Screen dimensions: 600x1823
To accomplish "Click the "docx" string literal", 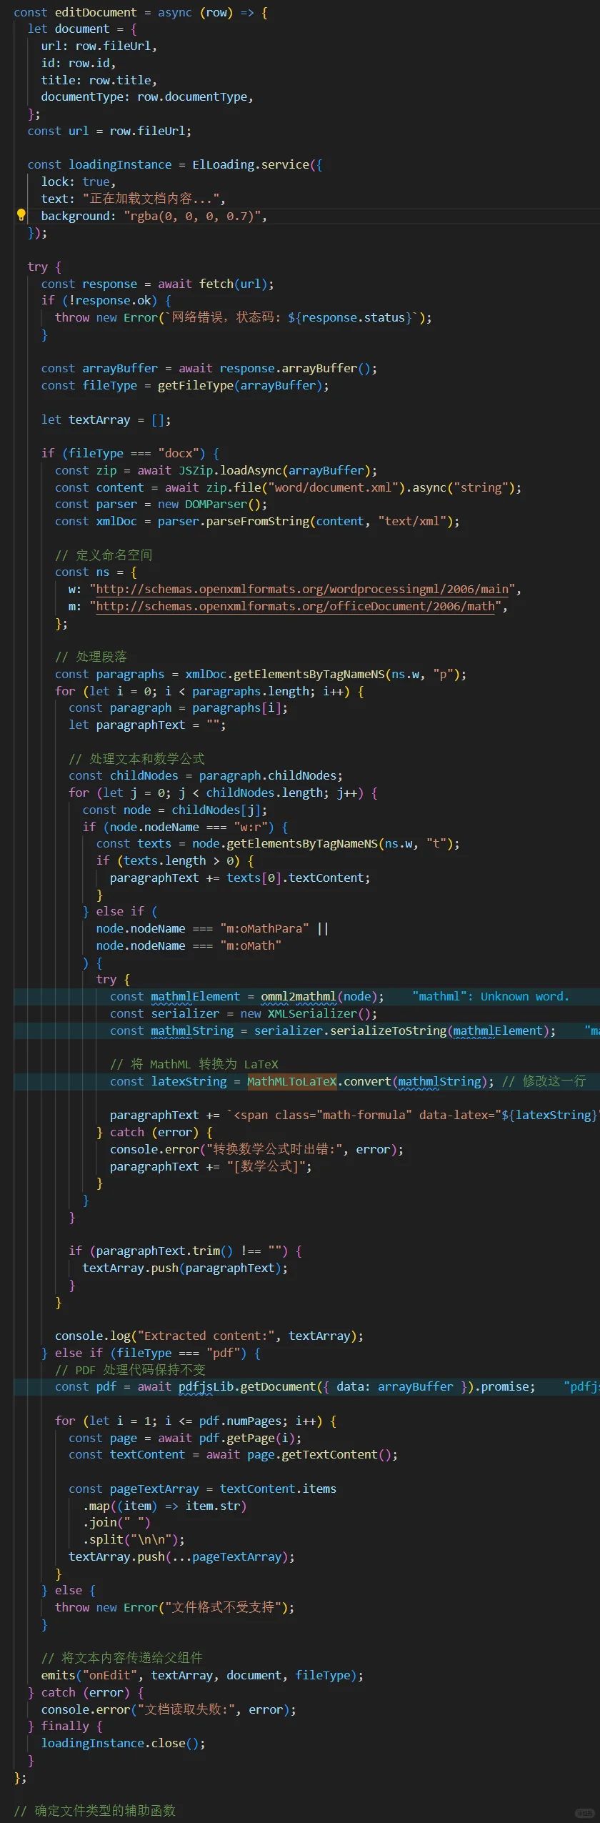I will [178, 454].
